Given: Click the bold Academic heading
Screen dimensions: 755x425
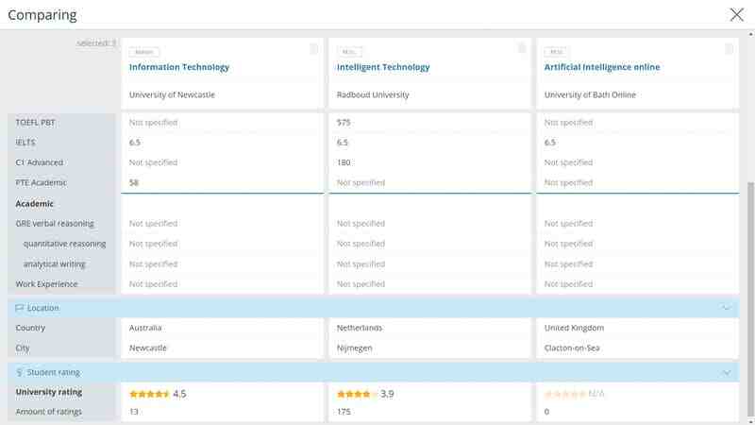Looking at the screenshot, I should [x=34, y=204].
